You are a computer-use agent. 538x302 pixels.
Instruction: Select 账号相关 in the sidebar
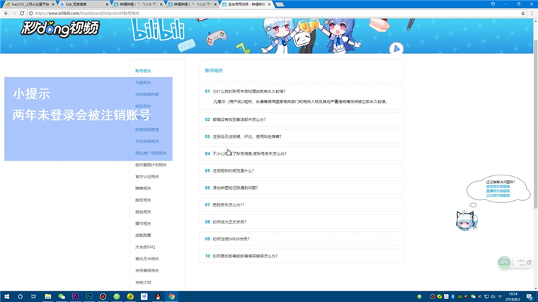click(x=143, y=71)
